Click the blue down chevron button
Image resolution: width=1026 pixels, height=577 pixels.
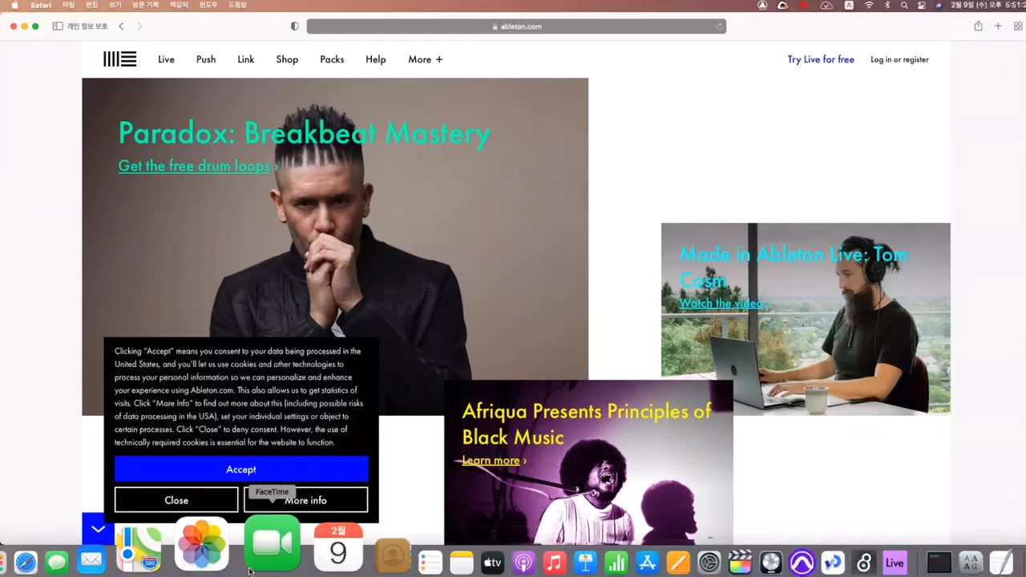[98, 529]
